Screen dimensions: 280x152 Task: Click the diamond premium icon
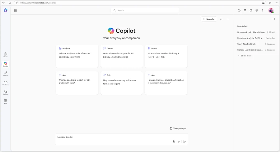pos(245,10)
